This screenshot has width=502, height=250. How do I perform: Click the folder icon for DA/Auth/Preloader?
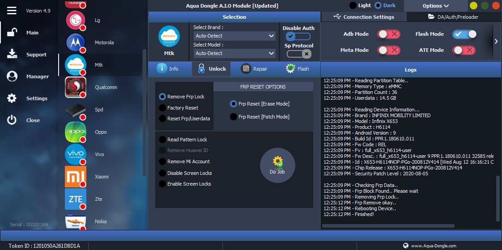[431, 17]
